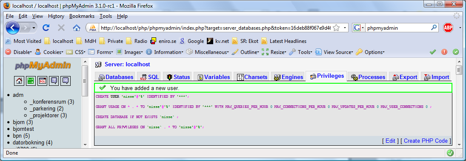This screenshot has height=161, width=466.
Task: Click the PMA site identity icon in address bar
Action: [x=93, y=28]
